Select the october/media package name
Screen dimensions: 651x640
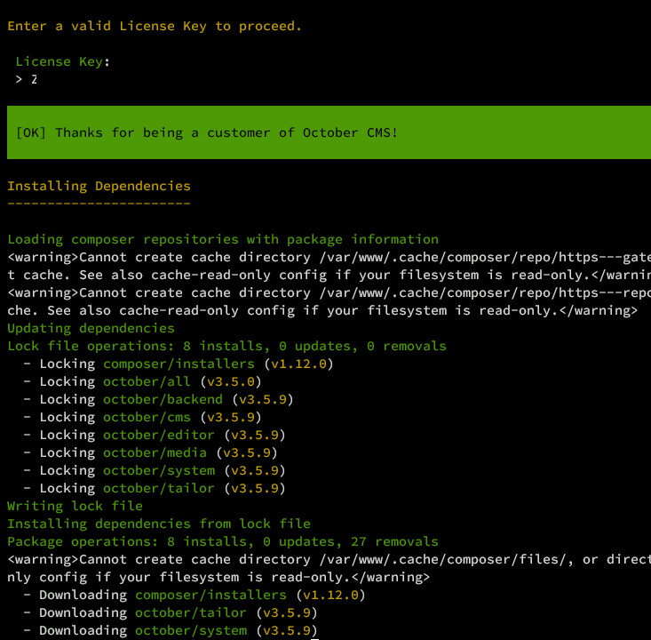(x=155, y=452)
